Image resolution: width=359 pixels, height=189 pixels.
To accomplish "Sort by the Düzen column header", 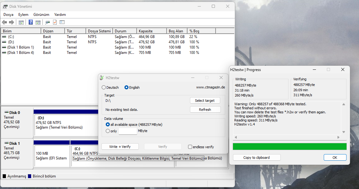I will point(53,31).
